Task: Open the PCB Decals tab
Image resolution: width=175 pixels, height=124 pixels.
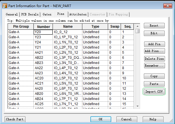Action: (30, 14)
